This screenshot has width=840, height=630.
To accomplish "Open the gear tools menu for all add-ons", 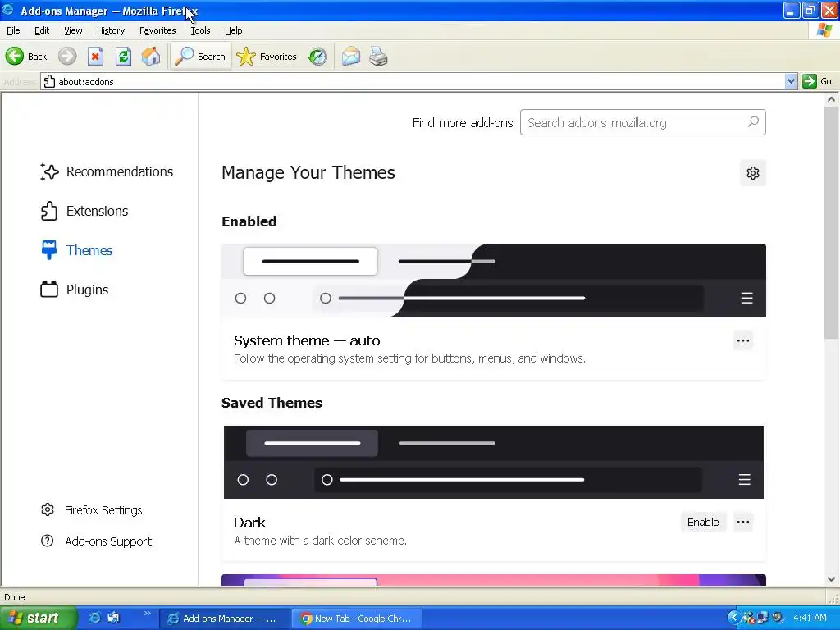I will (753, 173).
